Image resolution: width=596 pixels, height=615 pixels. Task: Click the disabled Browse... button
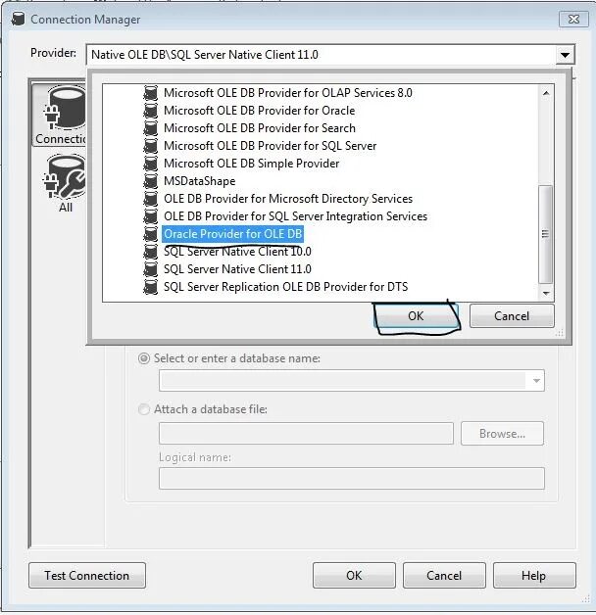point(502,434)
